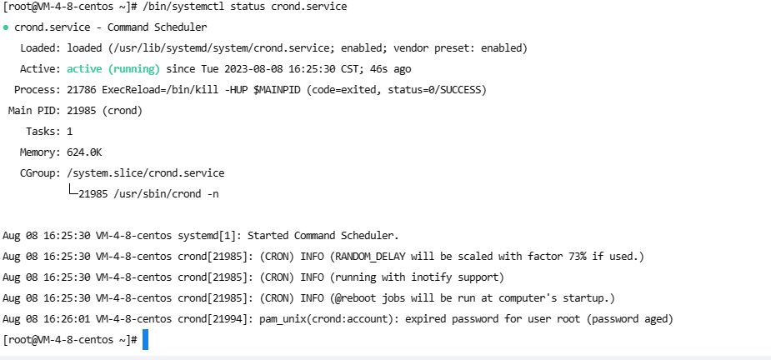
Task: Click the /usr/sbin/crond -n process line
Action: (148, 194)
